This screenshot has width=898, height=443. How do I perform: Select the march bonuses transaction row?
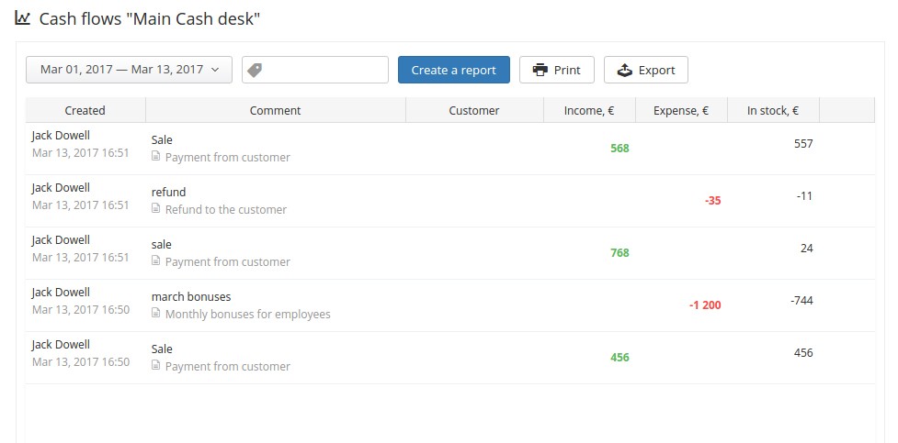450,305
